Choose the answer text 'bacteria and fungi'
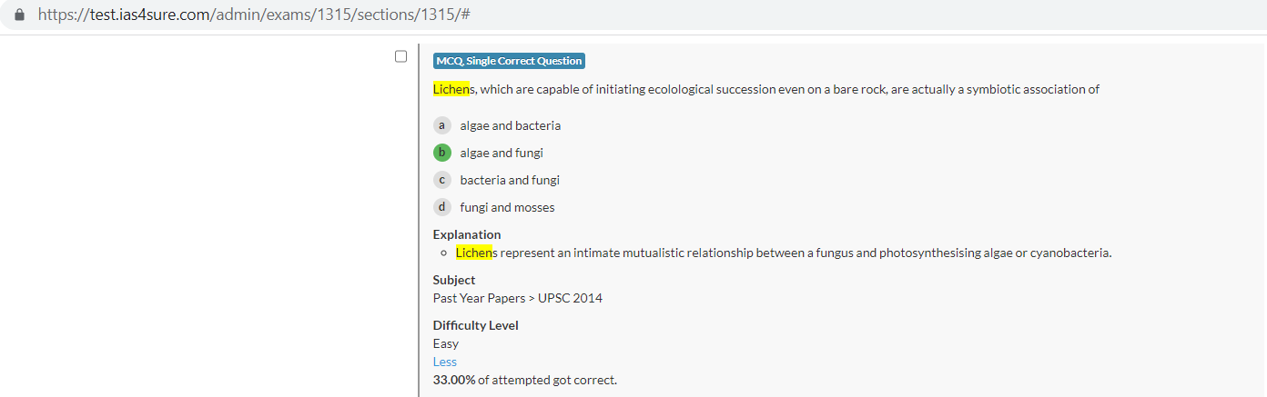This screenshot has height=397, width=1267. (x=510, y=180)
